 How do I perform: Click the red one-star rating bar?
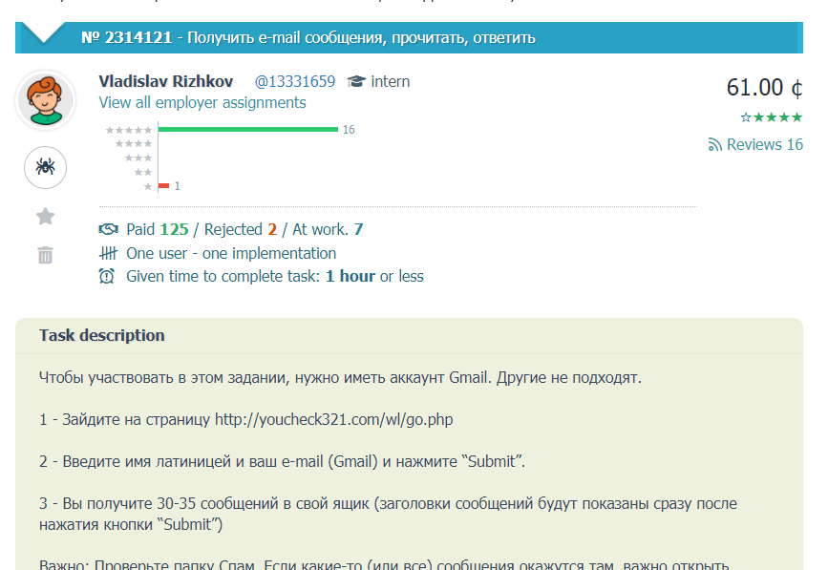pos(163,185)
